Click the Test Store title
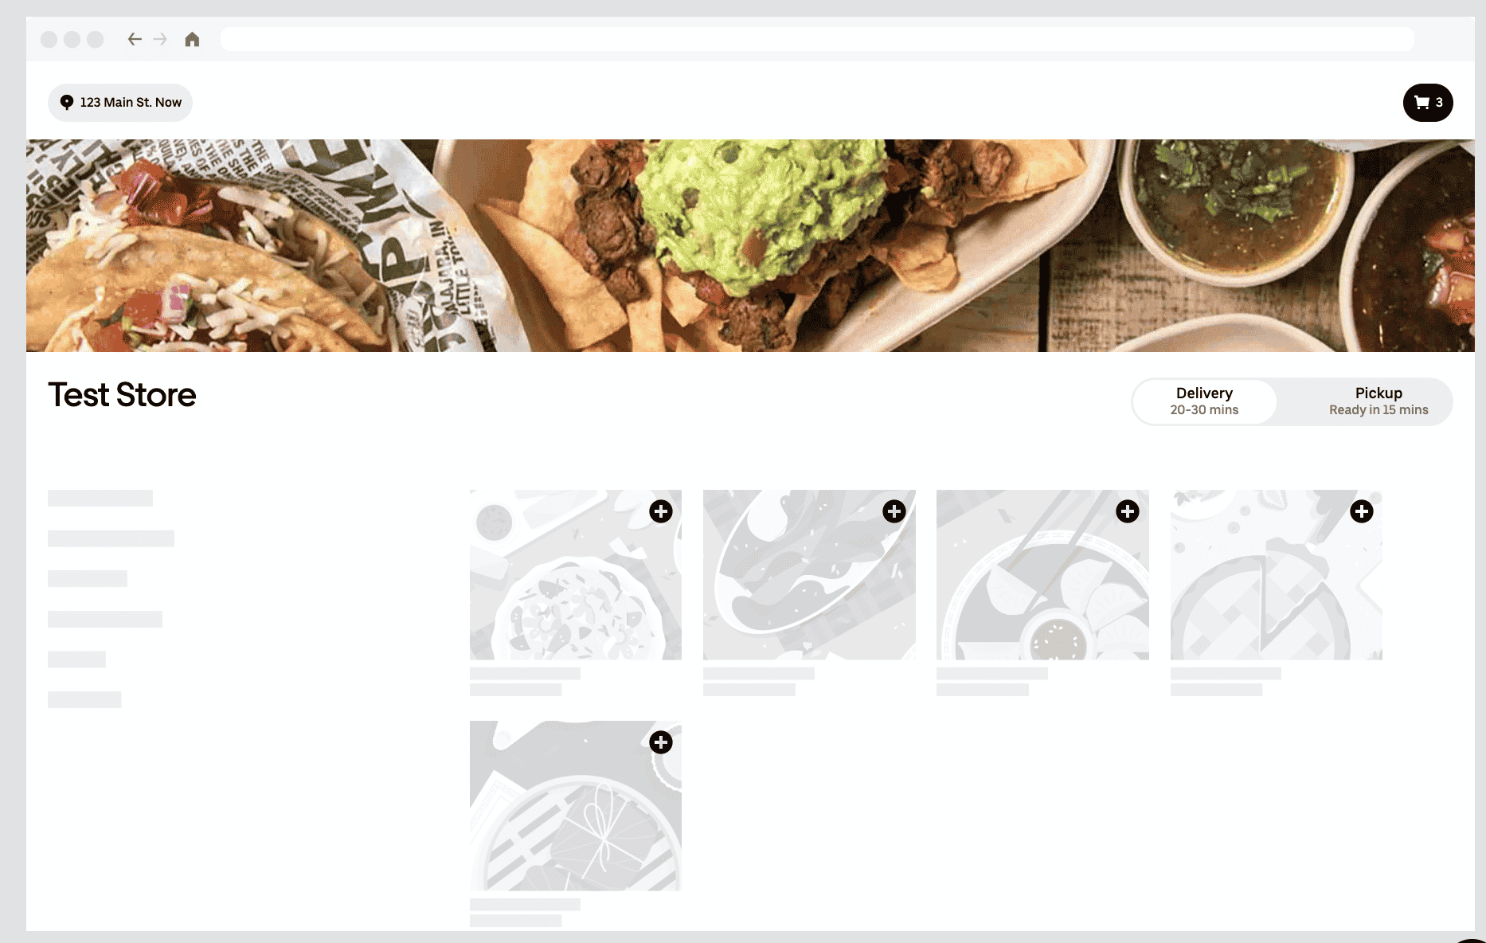 pyautogui.click(x=122, y=395)
